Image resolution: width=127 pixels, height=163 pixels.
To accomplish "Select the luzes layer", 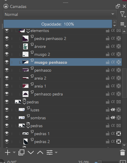I will tap(66, 110).
